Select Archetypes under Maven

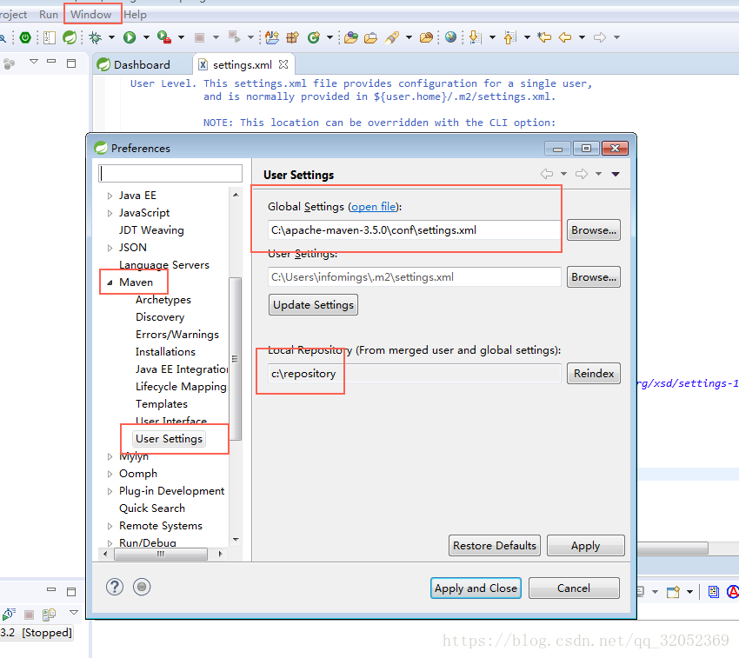(x=163, y=300)
